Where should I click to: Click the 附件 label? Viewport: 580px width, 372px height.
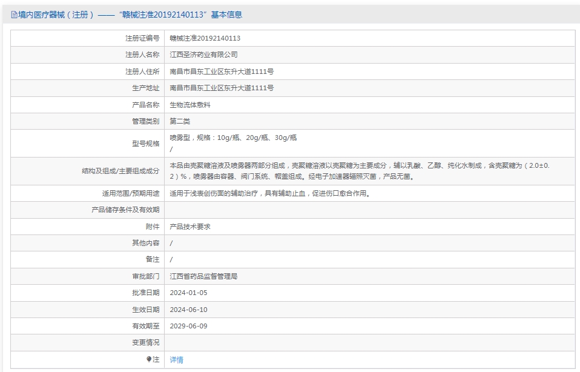(153, 227)
